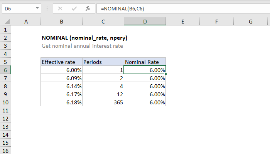Click the 'Periods' header cell
The height and width of the screenshot is (154, 270).
point(103,62)
